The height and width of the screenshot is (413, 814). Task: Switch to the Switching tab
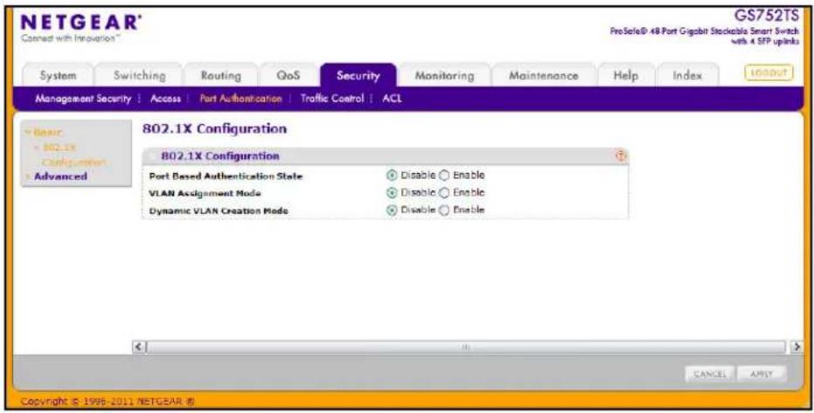coord(139,76)
